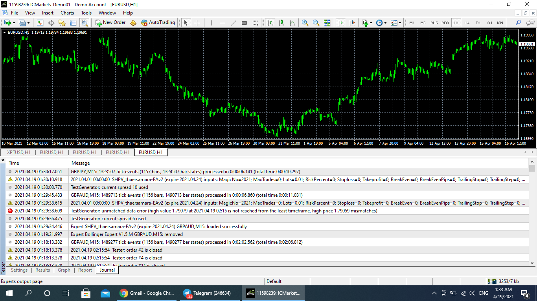
Task: Click the New Order button
Action: (x=110, y=23)
